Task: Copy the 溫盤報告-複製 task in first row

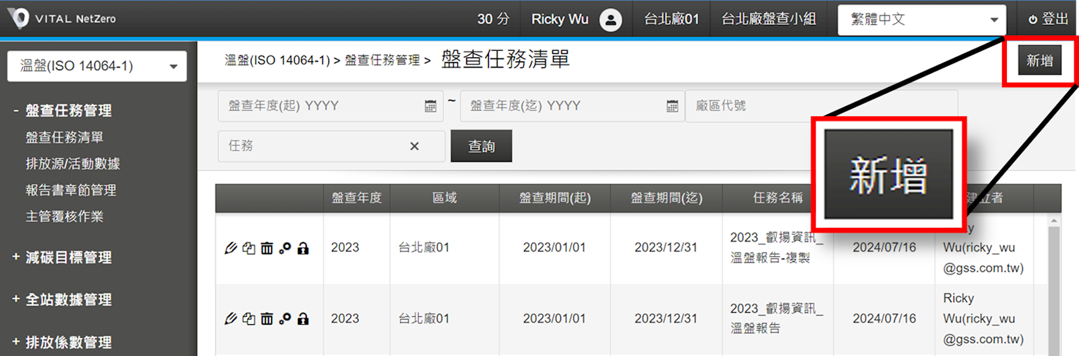Action: 249,248
